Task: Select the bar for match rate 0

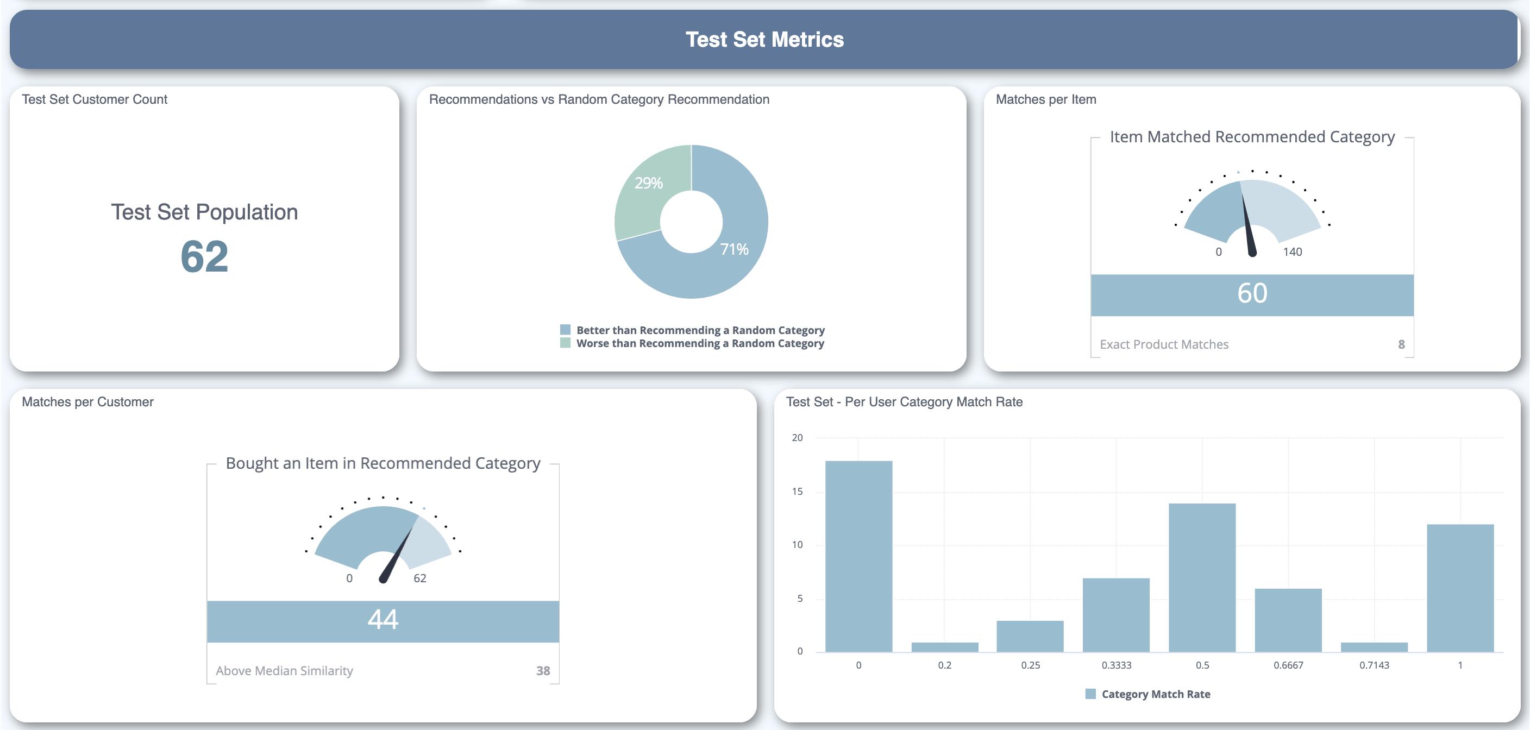Action: coord(858,556)
